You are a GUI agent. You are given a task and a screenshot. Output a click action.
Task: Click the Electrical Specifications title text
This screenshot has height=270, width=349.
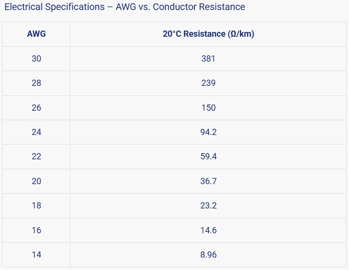point(124,7)
